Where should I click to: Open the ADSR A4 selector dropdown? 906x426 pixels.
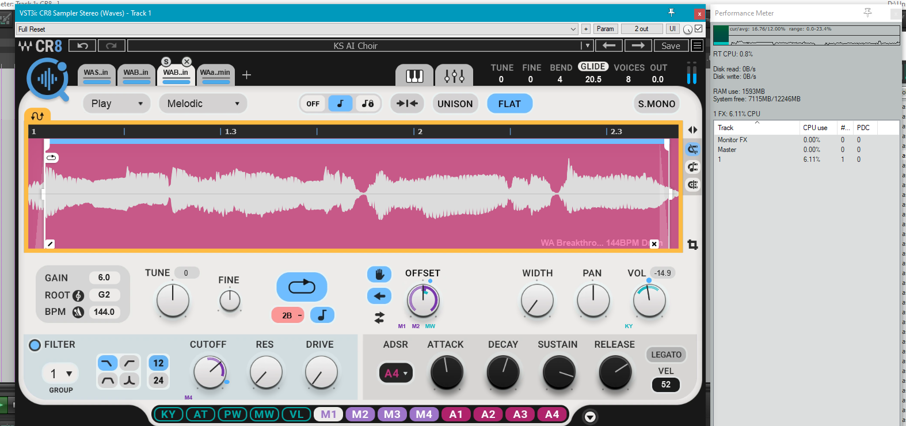tap(395, 374)
